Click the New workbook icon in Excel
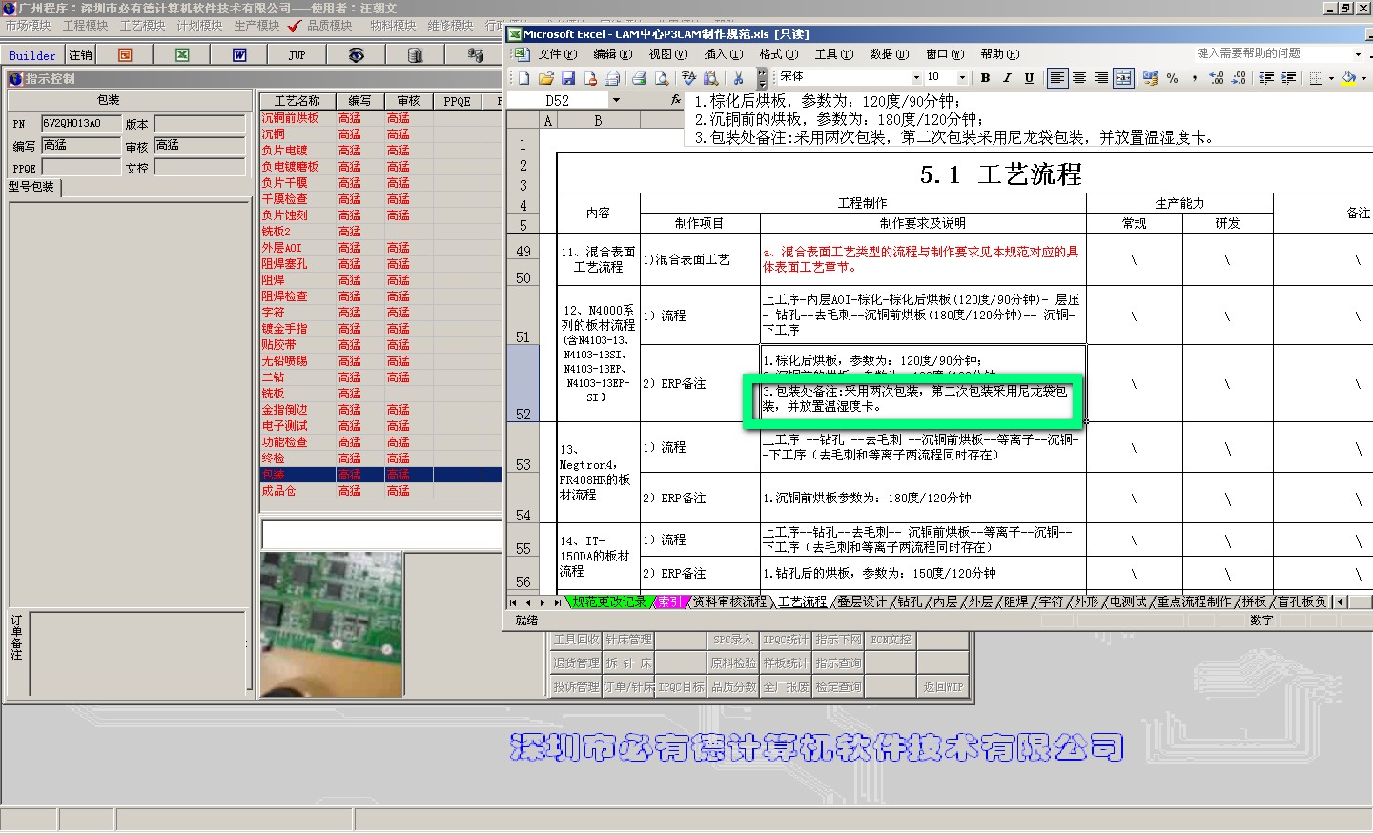Viewport: 1373px width, 835px height. coord(523,78)
